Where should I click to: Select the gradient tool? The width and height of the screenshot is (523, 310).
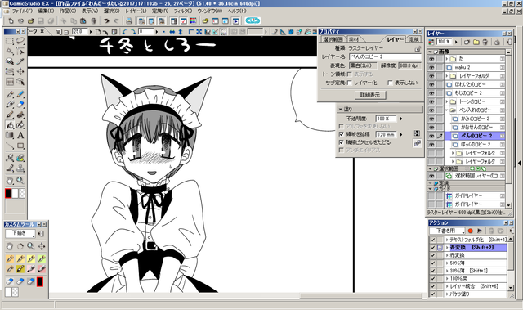(10, 135)
